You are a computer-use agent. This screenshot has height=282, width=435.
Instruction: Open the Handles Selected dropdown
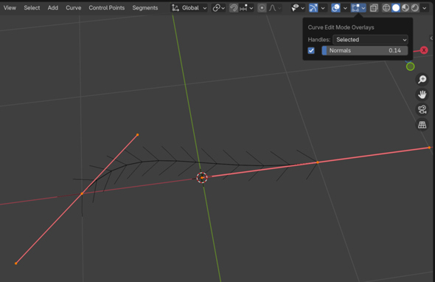(x=370, y=39)
